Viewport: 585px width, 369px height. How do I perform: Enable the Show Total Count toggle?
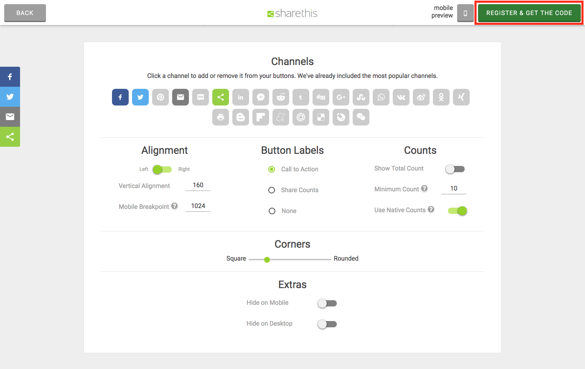point(455,169)
